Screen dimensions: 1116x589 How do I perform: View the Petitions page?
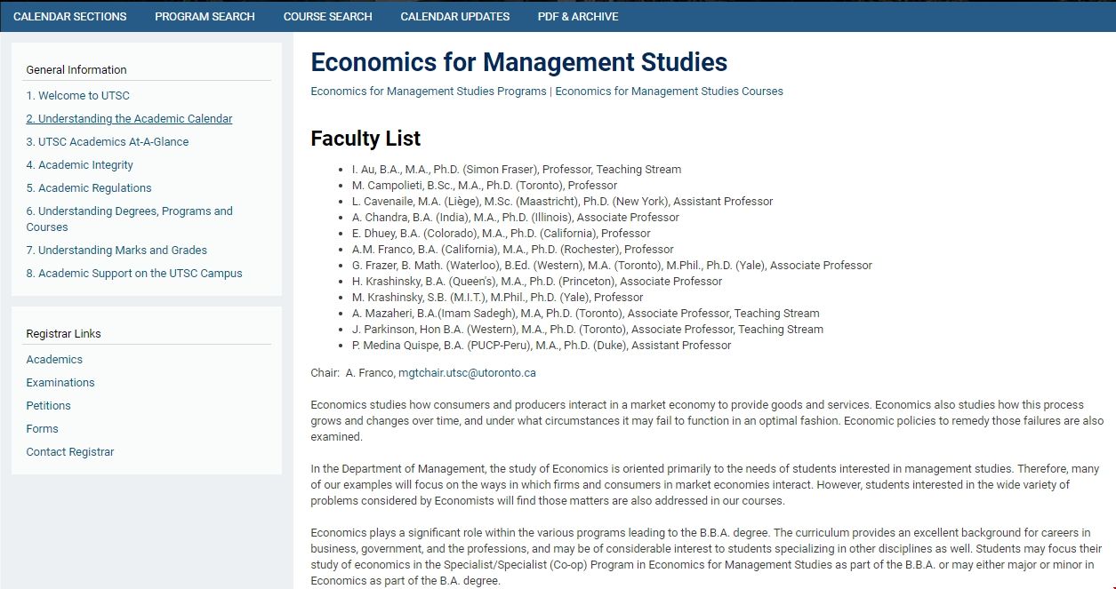point(49,405)
